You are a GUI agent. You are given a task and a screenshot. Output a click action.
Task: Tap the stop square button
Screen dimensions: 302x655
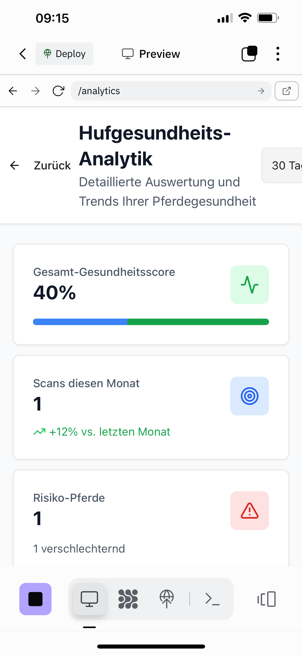(35, 599)
